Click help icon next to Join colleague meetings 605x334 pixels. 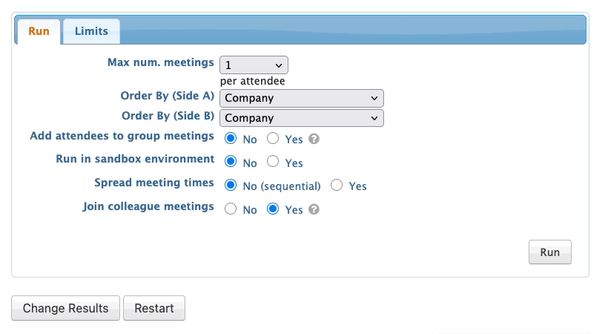point(314,210)
